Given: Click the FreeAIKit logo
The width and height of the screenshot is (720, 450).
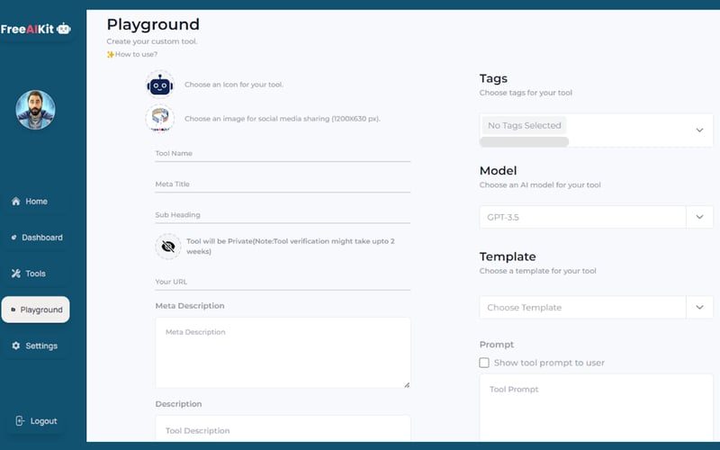Looking at the screenshot, I should click(x=36, y=30).
